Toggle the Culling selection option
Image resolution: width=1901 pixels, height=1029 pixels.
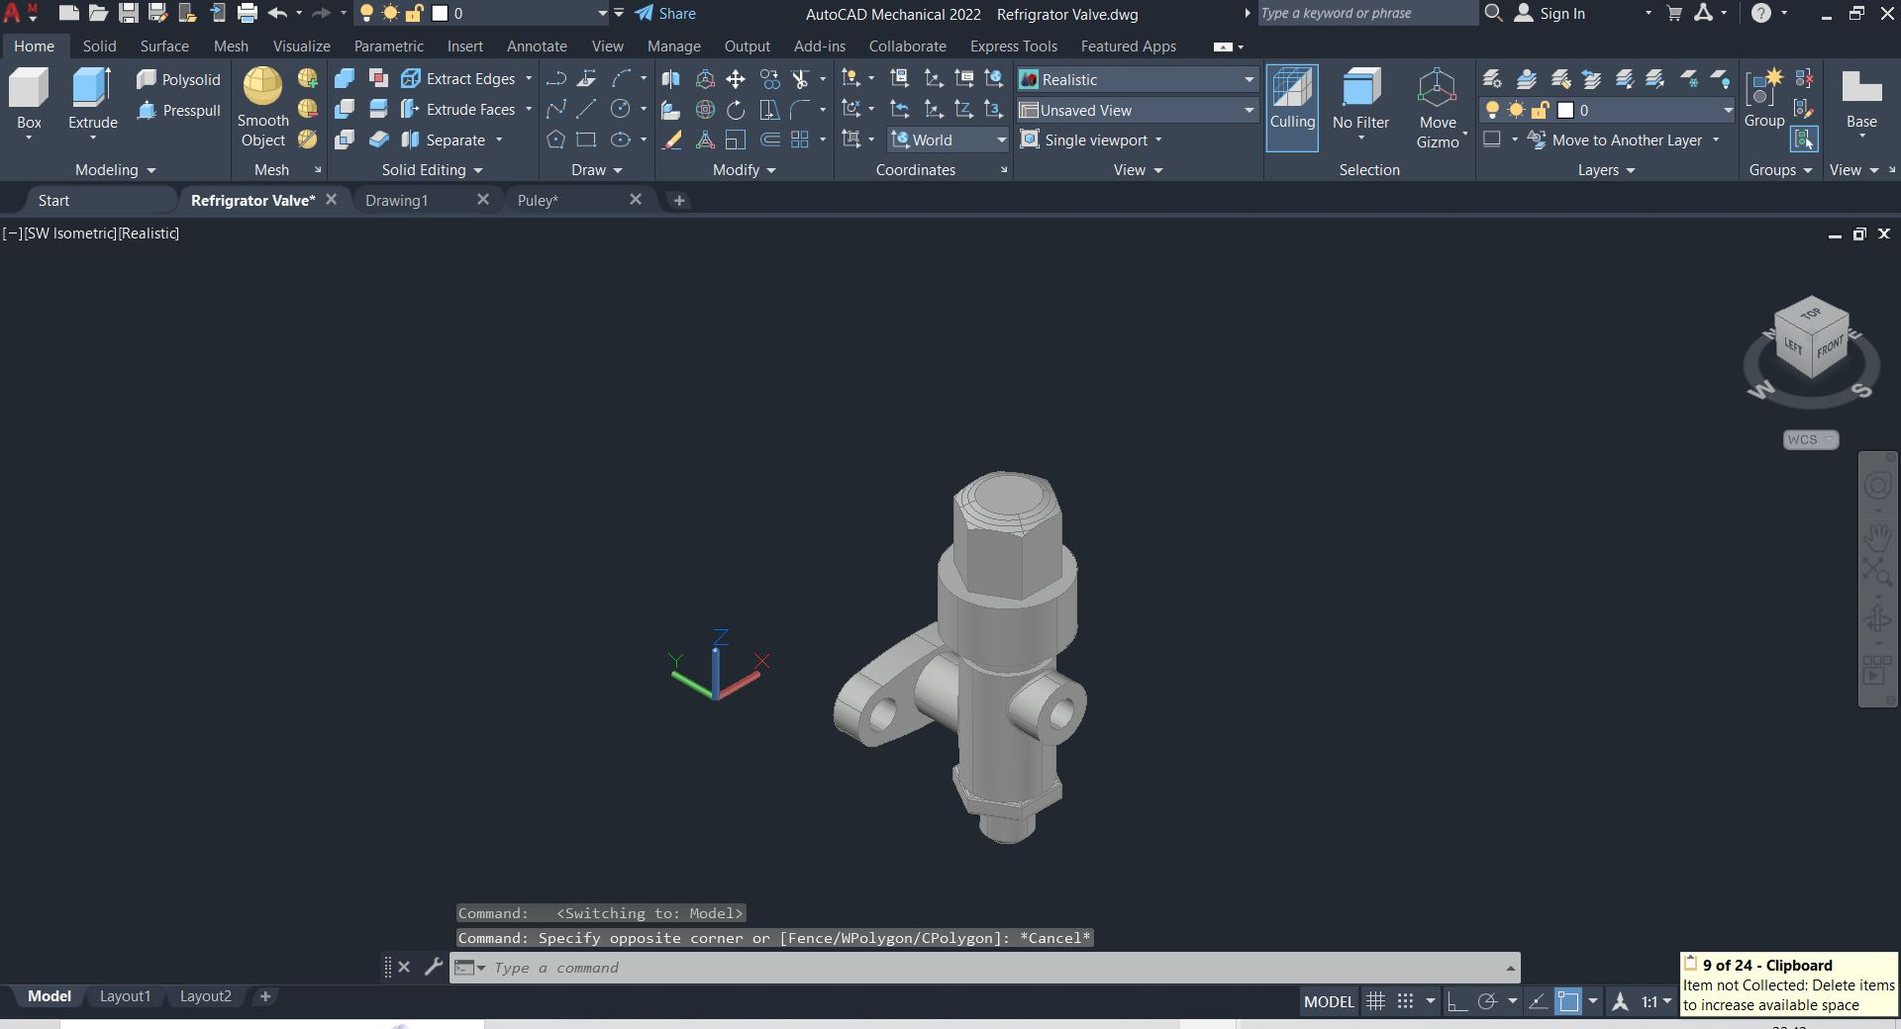click(x=1292, y=108)
